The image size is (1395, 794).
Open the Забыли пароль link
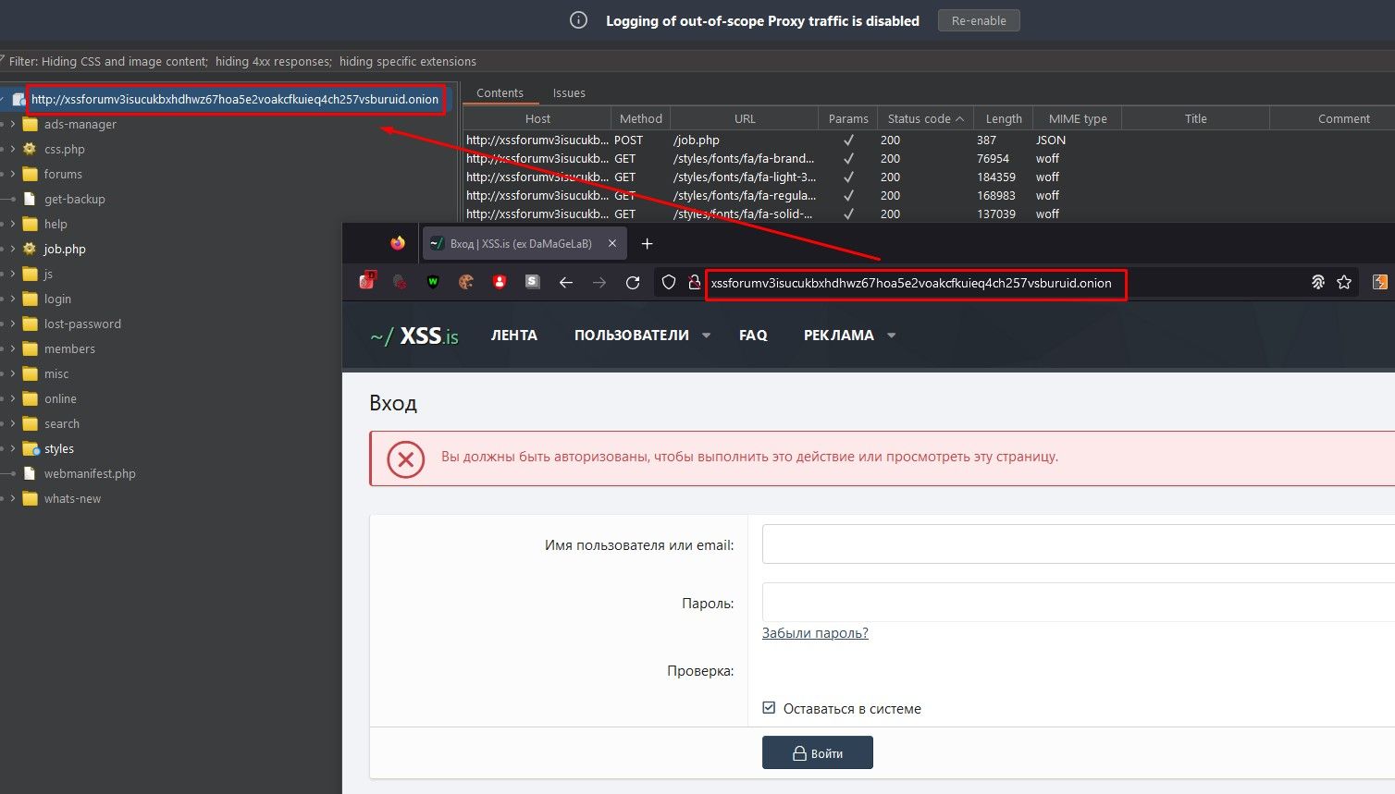(x=814, y=633)
